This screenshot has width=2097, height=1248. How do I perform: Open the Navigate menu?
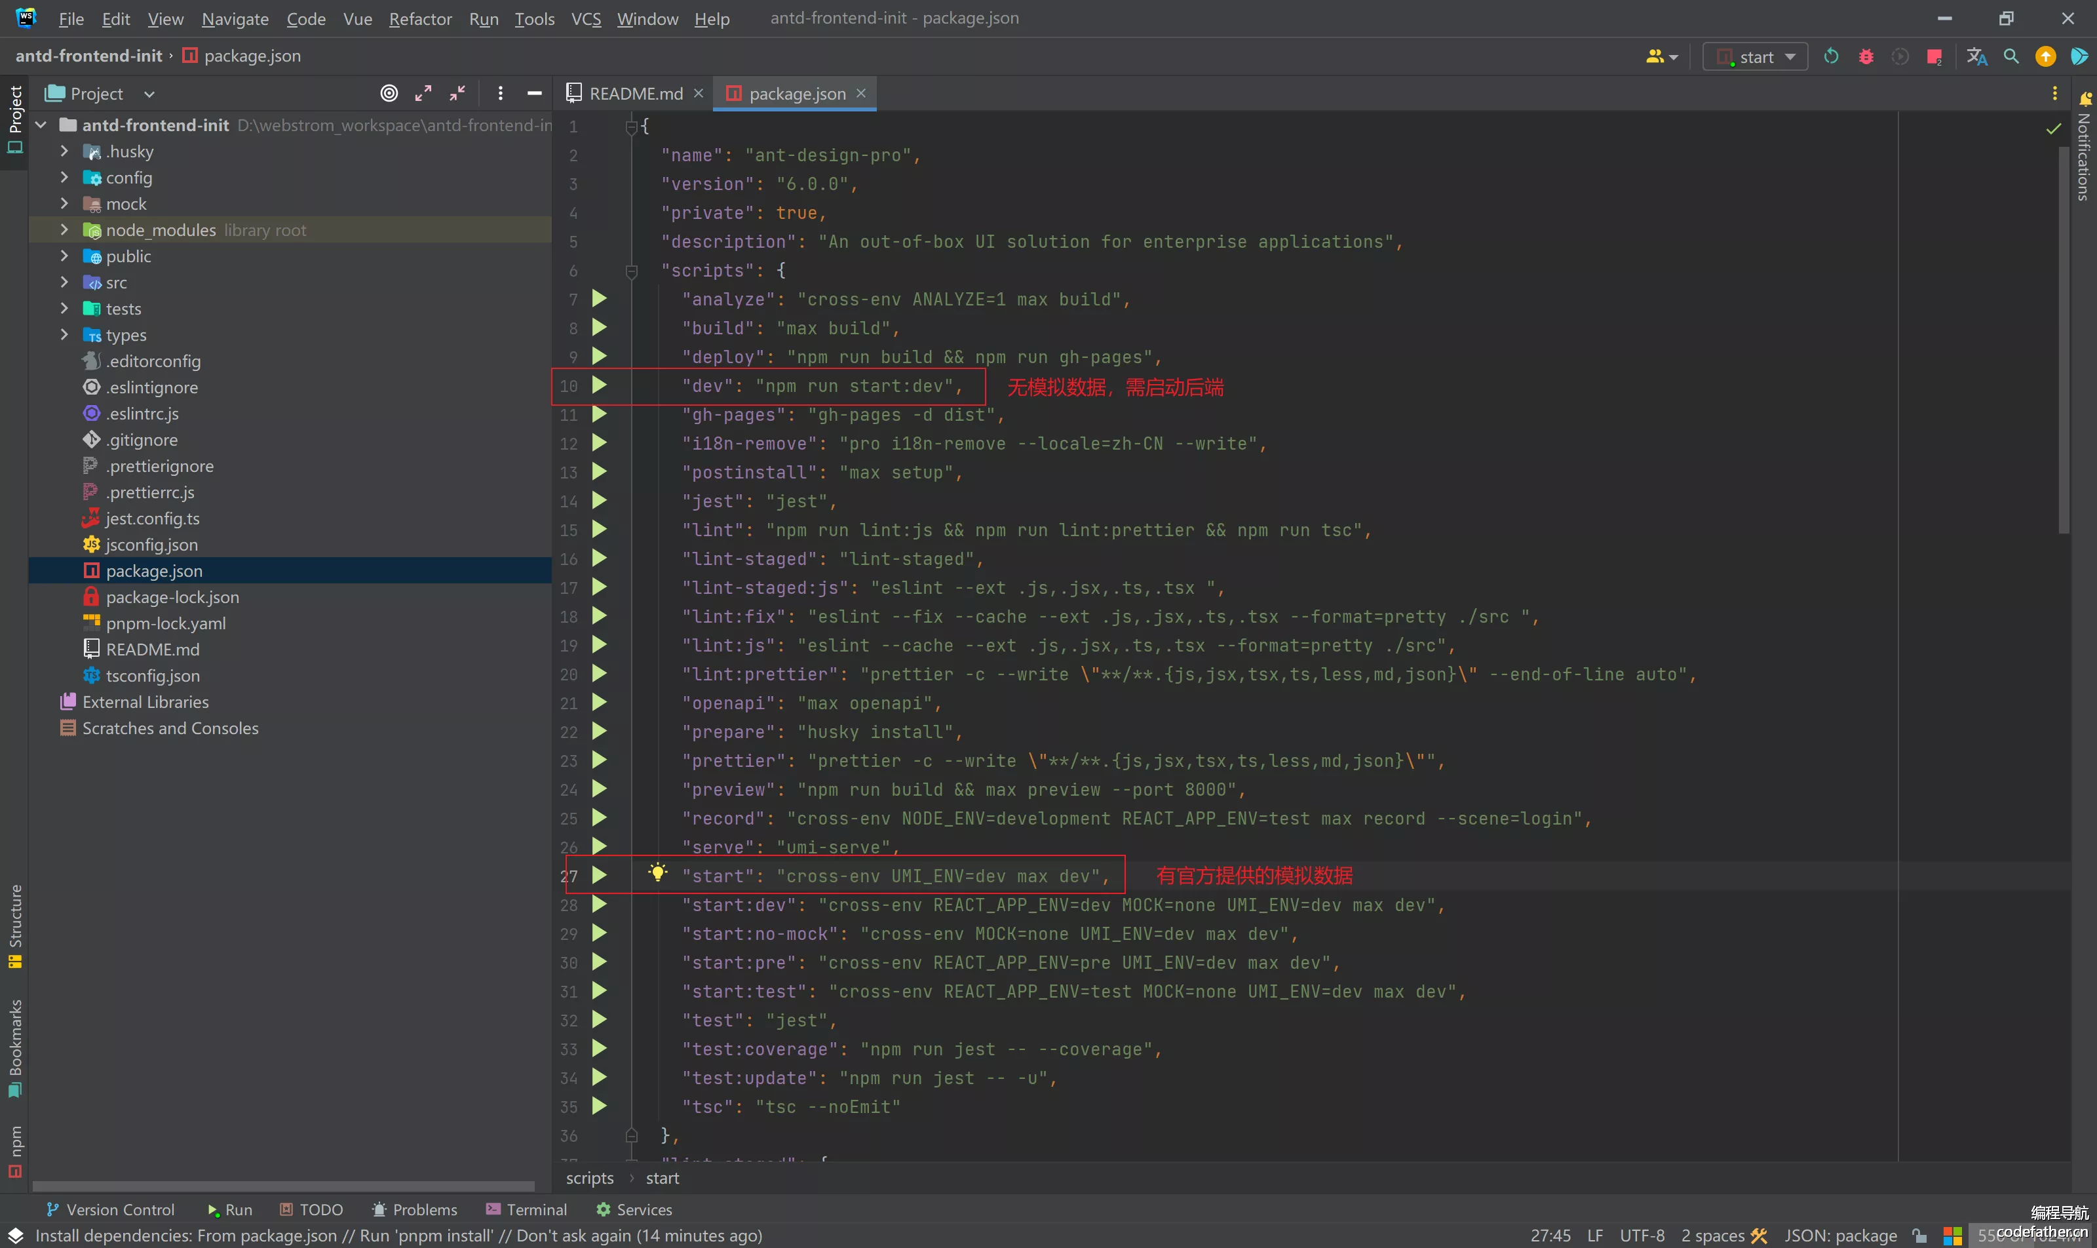point(235,18)
